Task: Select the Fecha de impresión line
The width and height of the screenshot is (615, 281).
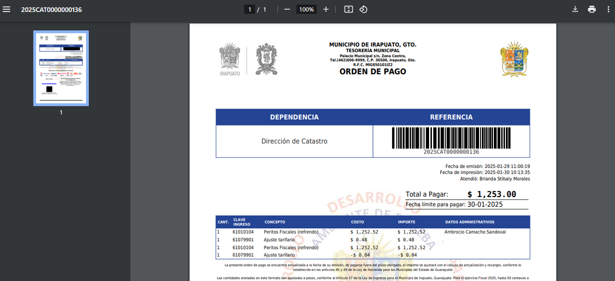Action: [485, 173]
